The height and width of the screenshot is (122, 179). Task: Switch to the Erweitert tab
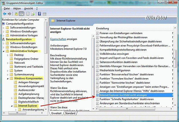(56, 113)
